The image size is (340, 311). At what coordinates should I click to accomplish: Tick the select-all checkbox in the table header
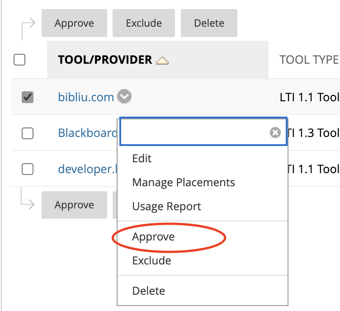click(x=19, y=60)
